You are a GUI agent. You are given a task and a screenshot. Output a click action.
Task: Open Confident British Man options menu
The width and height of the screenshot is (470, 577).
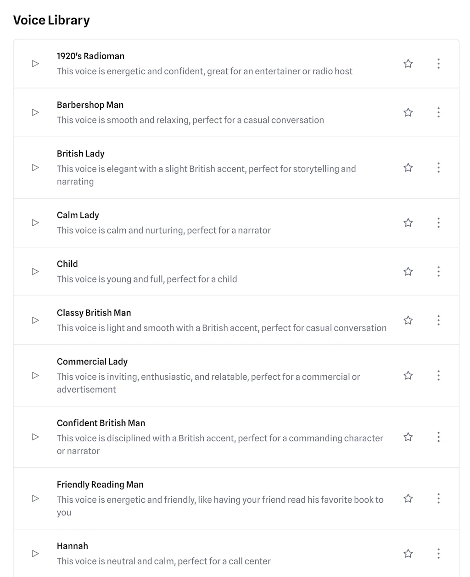click(x=438, y=437)
